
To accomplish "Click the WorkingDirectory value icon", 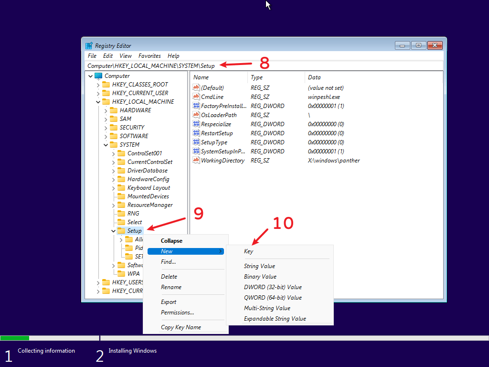I will [x=196, y=161].
